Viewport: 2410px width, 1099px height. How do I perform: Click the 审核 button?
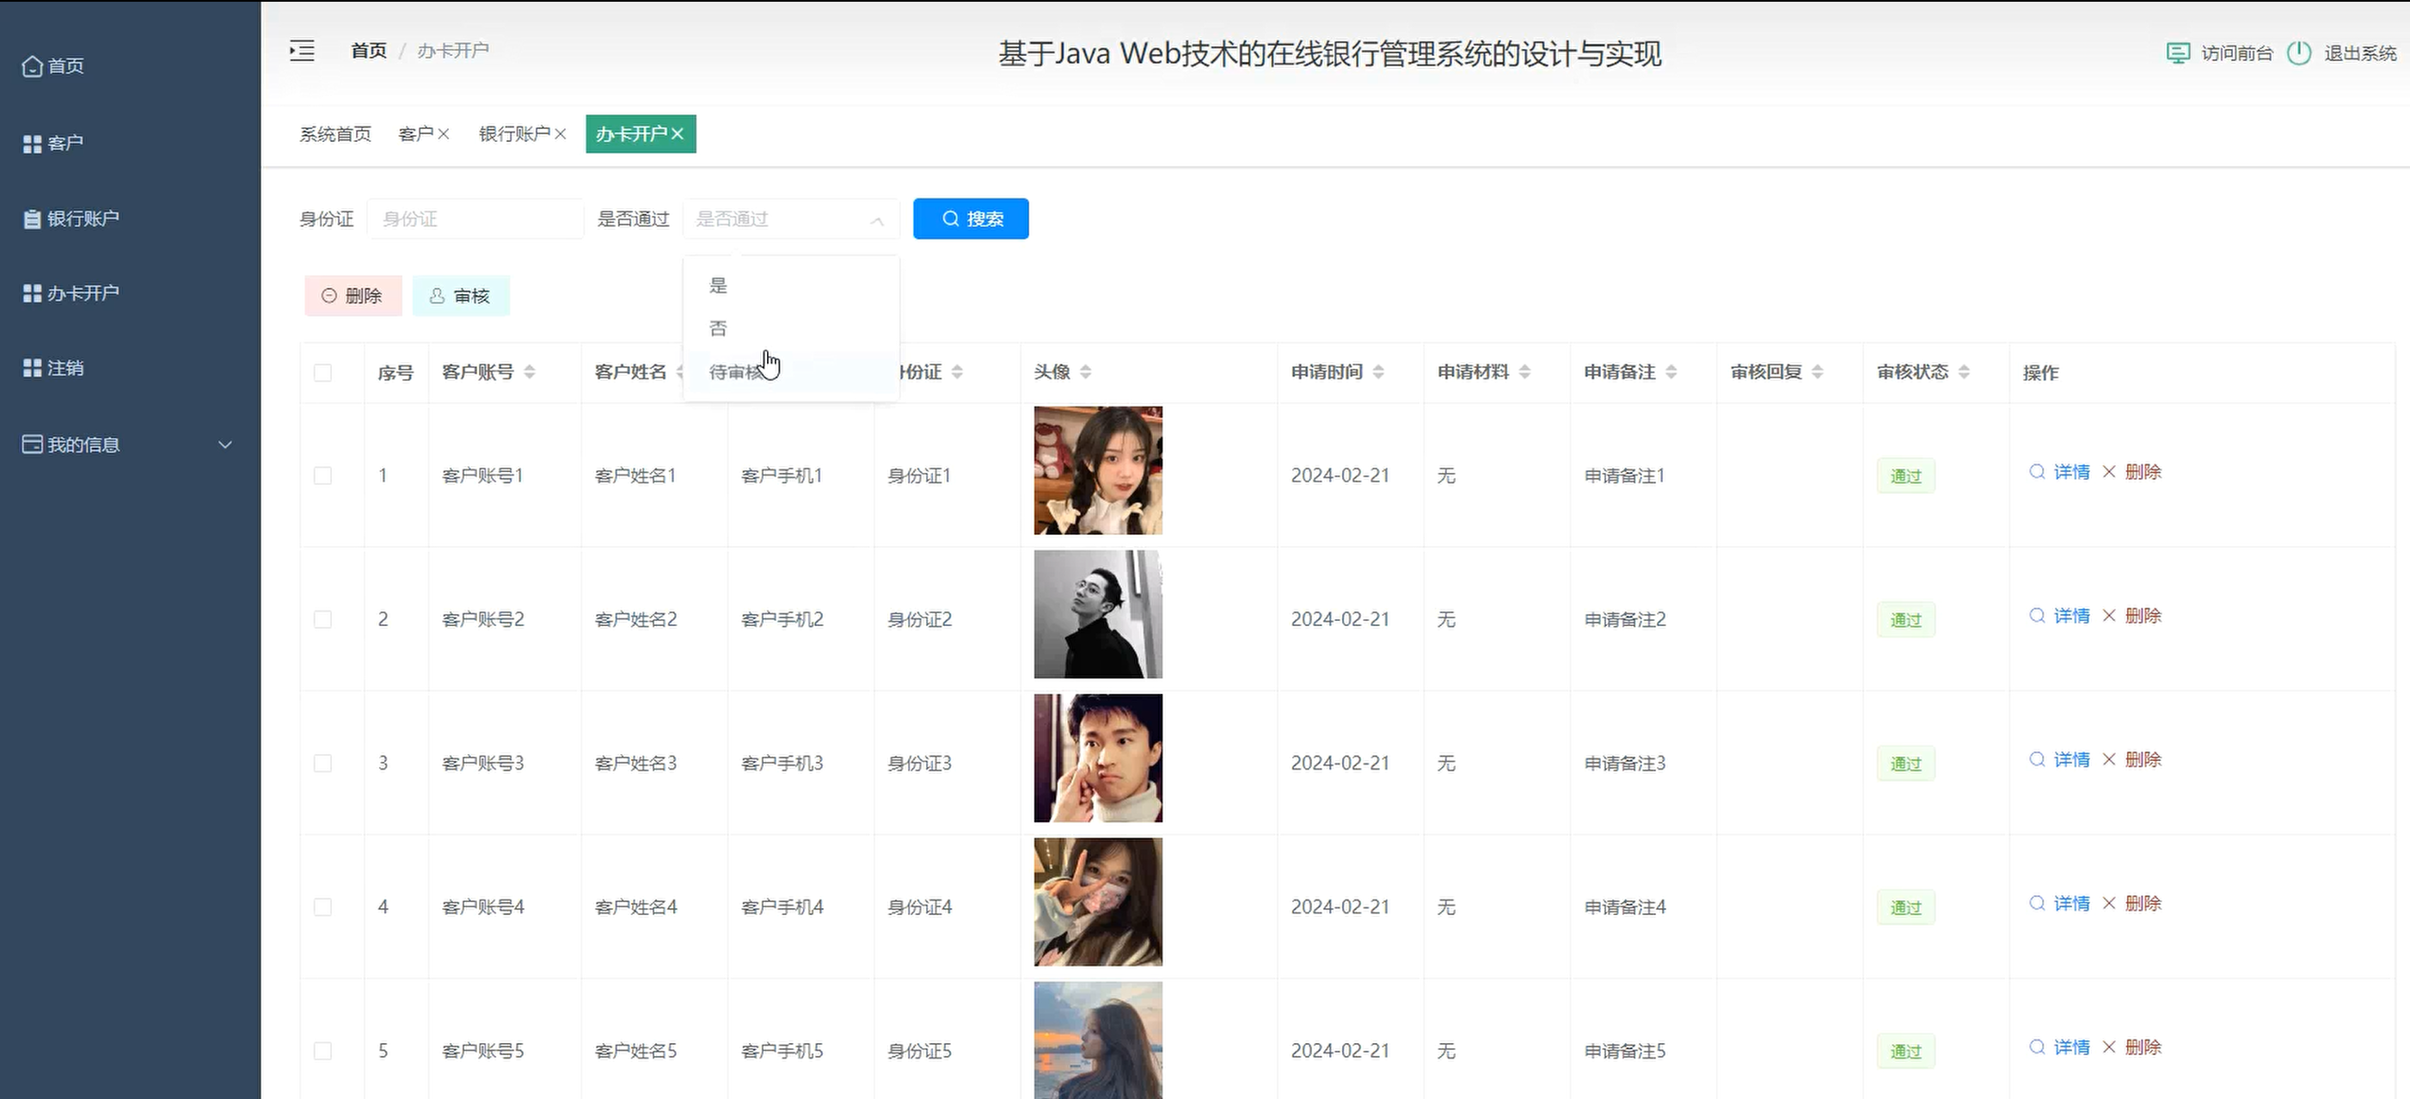coord(460,297)
